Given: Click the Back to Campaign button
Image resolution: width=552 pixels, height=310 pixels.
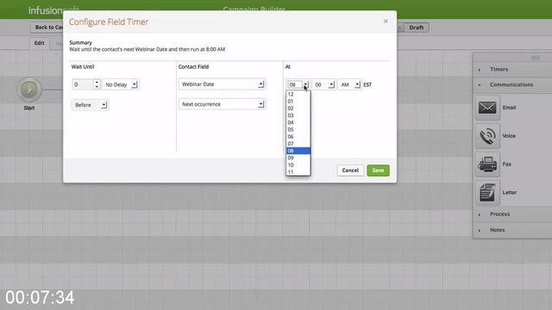Looking at the screenshot, I should 47,27.
